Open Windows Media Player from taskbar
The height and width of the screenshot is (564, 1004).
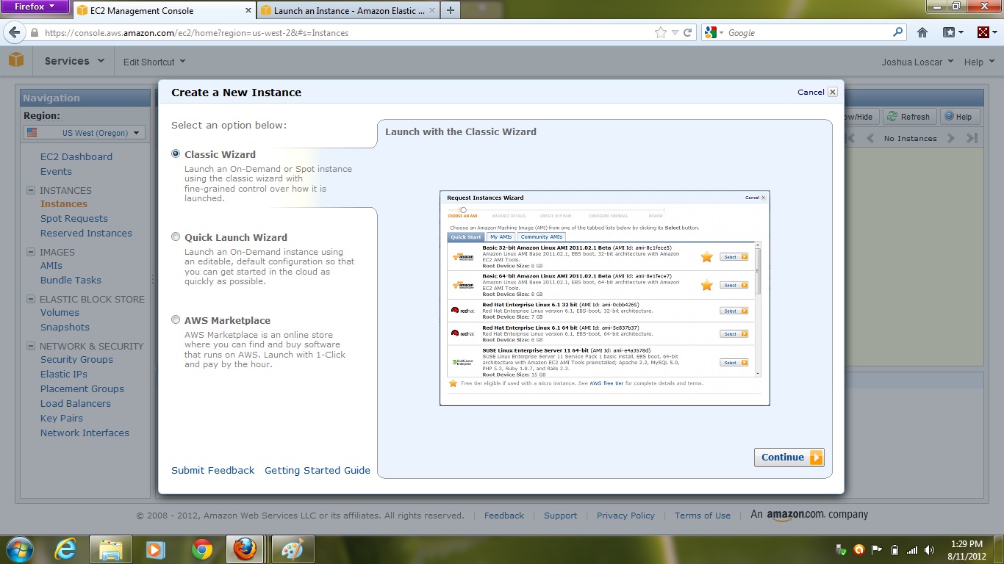coord(155,549)
